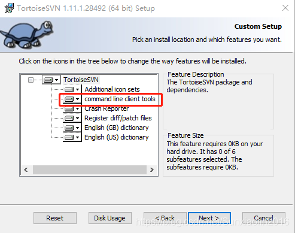Click the feature tree scroll left arrow
Screen dimensions: 295x233
pos(26,170)
